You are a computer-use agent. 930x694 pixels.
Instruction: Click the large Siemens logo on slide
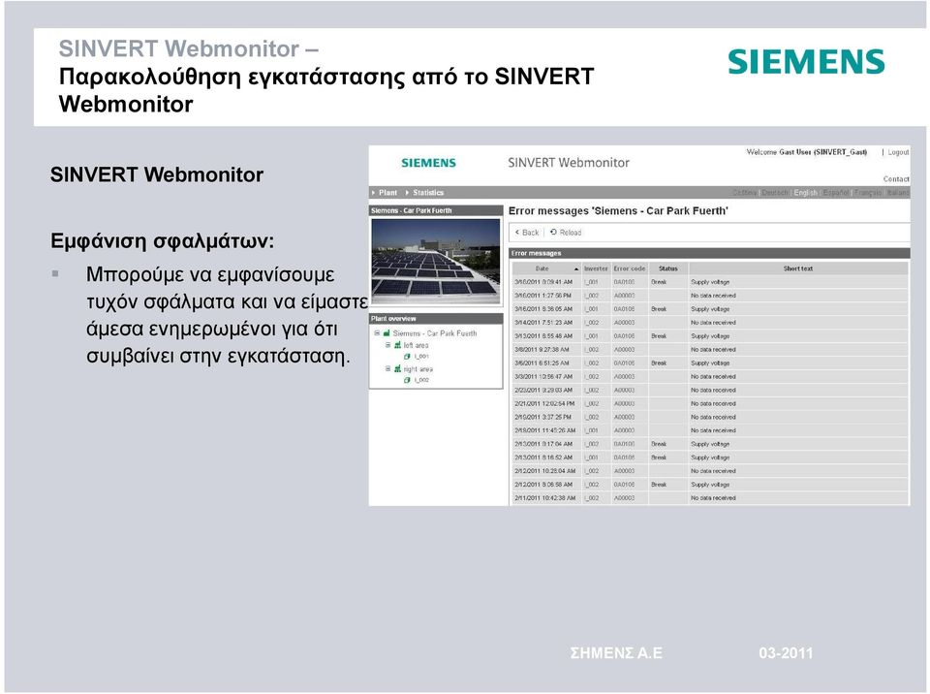point(806,62)
